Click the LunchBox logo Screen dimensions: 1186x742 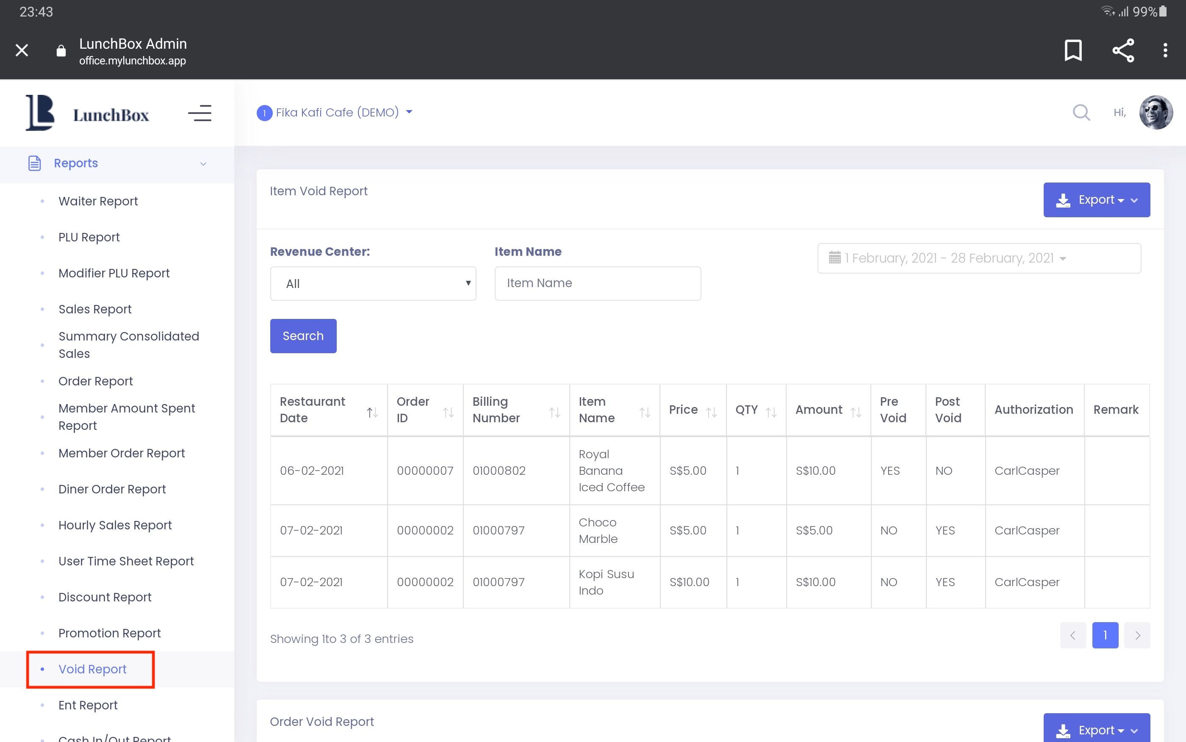tap(87, 114)
